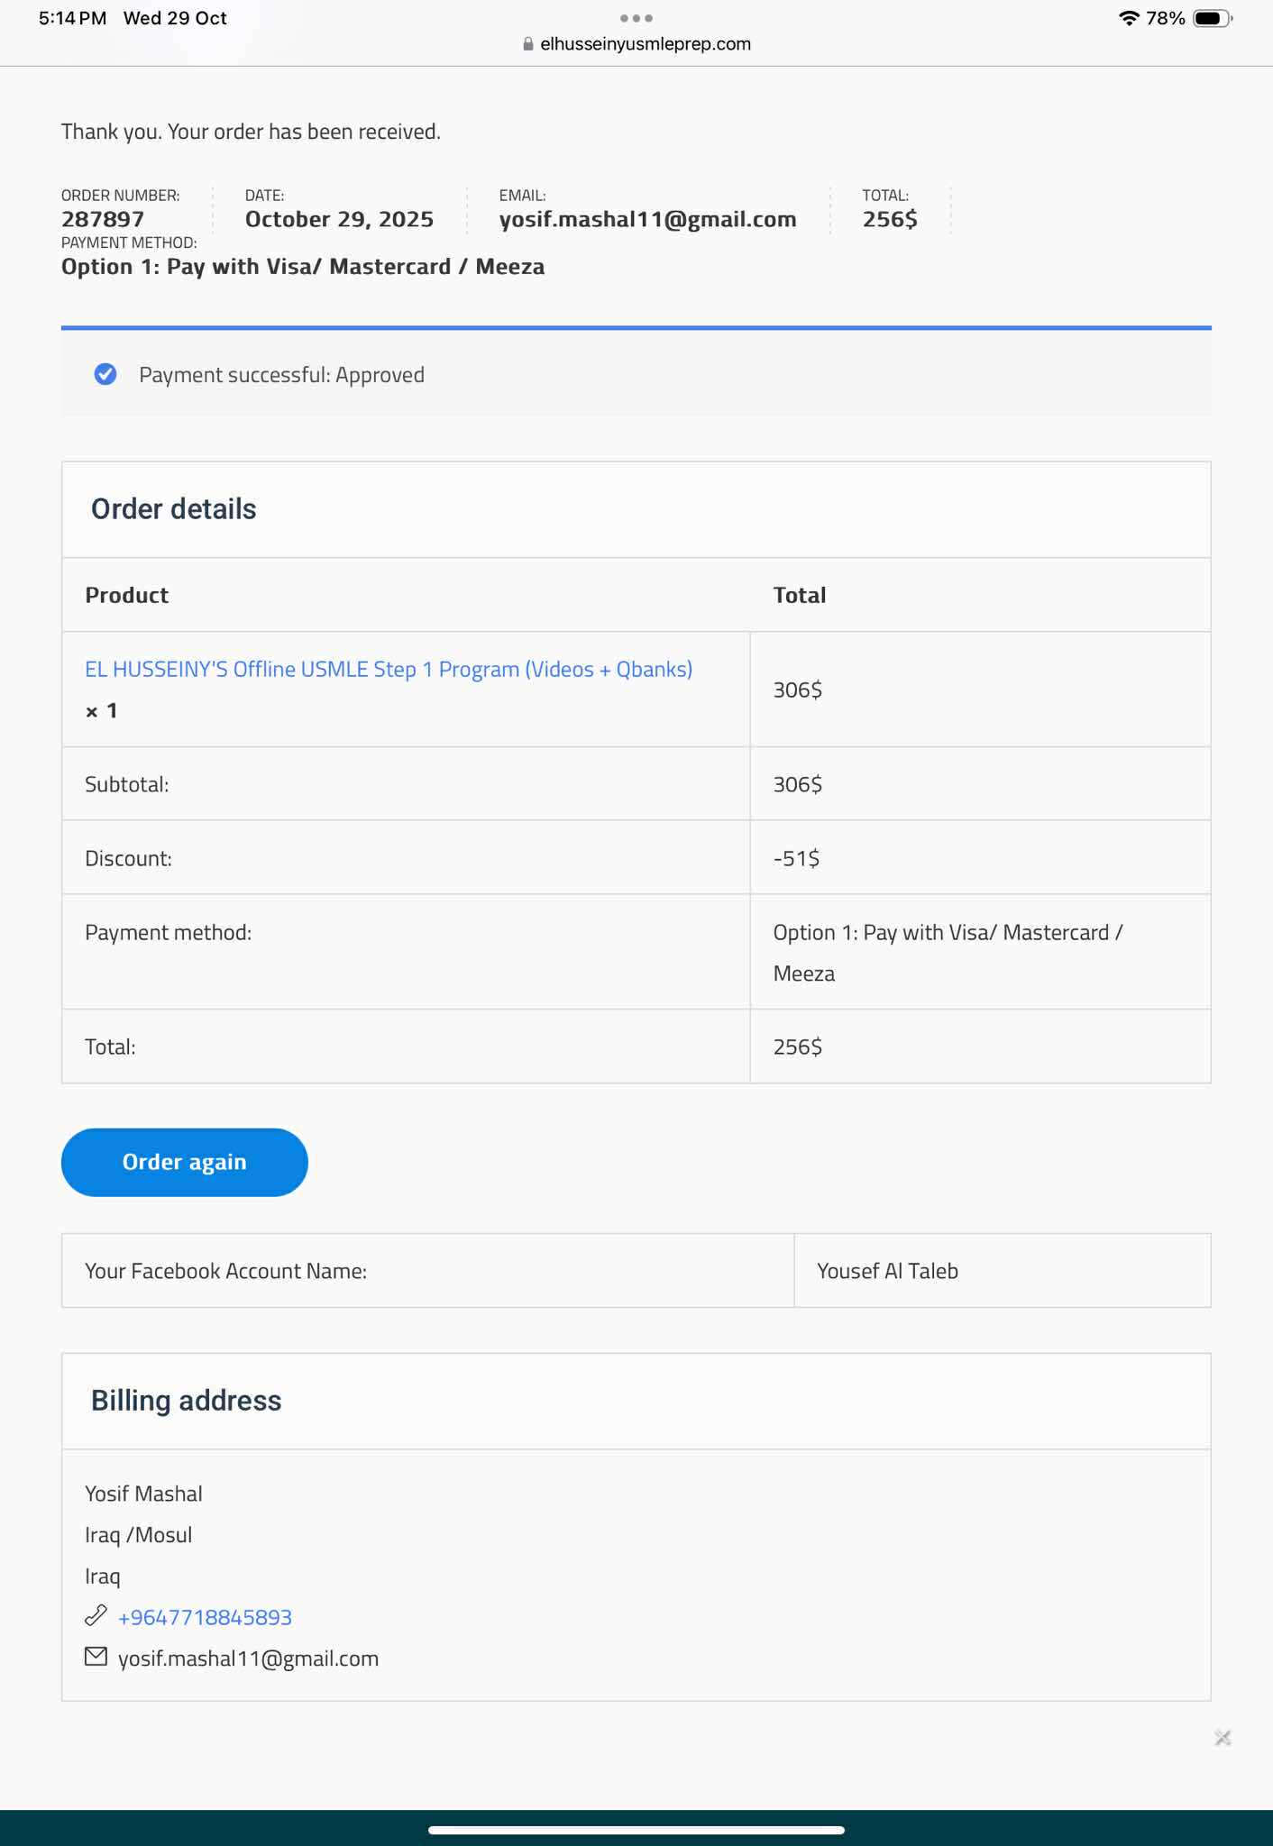Tap the three-dot multitasking menu

(x=636, y=18)
